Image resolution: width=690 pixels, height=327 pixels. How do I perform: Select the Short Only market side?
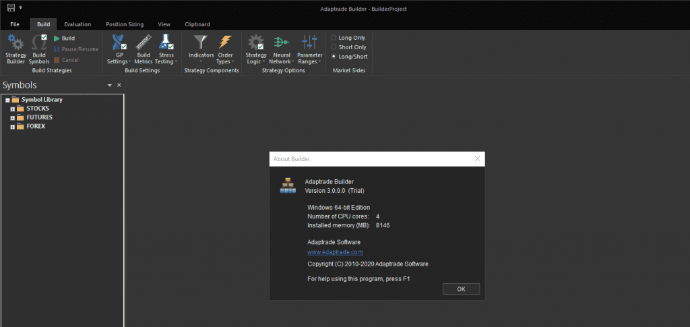[334, 47]
